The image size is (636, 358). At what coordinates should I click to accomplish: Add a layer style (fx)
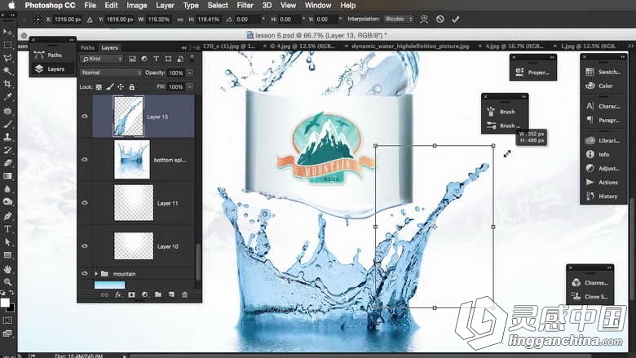click(x=118, y=294)
